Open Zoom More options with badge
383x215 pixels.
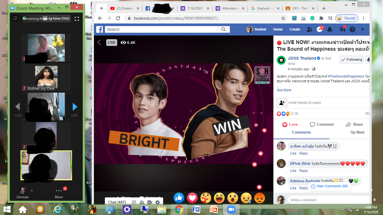coord(59,193)
